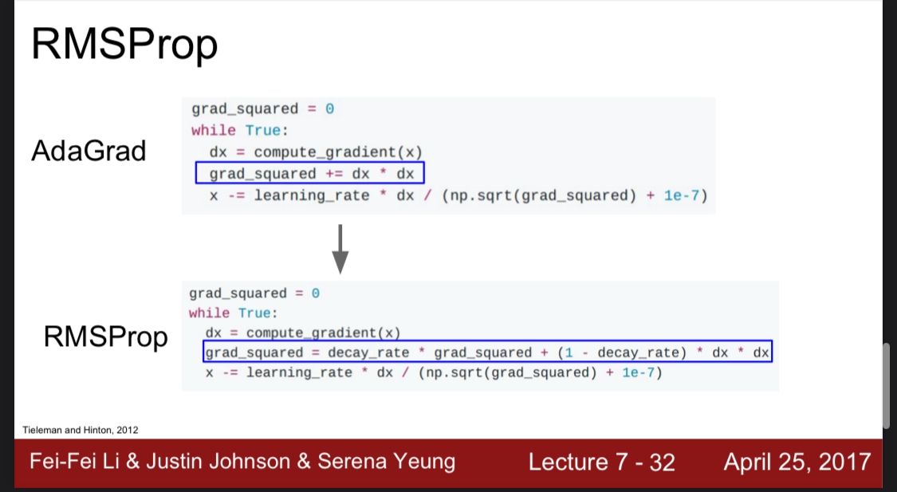Click the vertical scrollbar thumb at right edge

[886, 386]
